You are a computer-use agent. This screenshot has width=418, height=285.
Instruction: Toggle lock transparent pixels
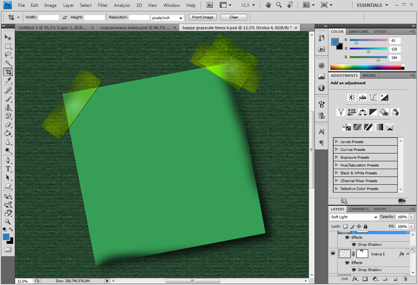tap(345, 227)
